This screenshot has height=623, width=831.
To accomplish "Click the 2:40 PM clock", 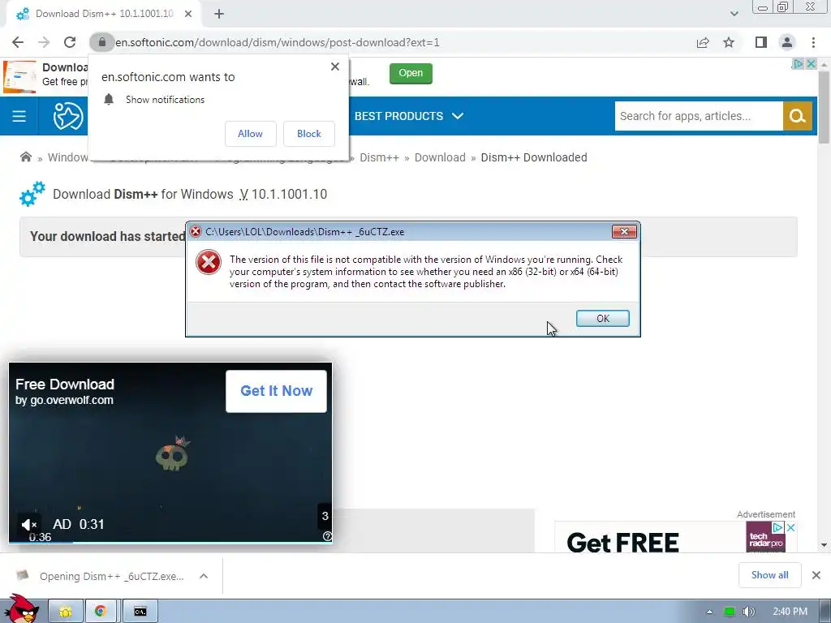I will [x=790, y=612].
